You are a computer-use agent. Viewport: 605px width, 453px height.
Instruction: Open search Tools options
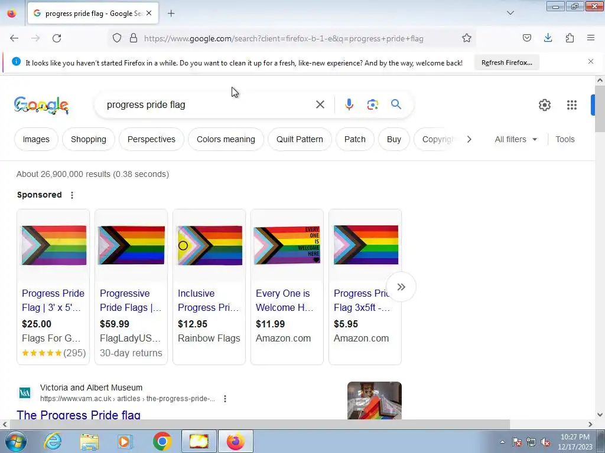click(565, 139)
